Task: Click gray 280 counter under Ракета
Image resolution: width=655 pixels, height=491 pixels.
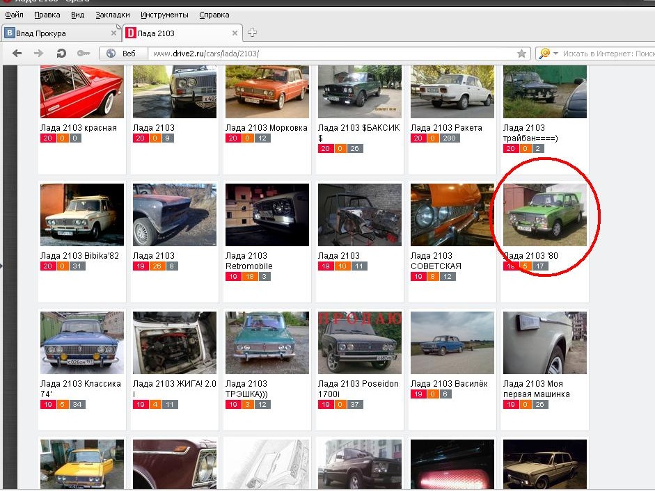Action: pos(450,138)
